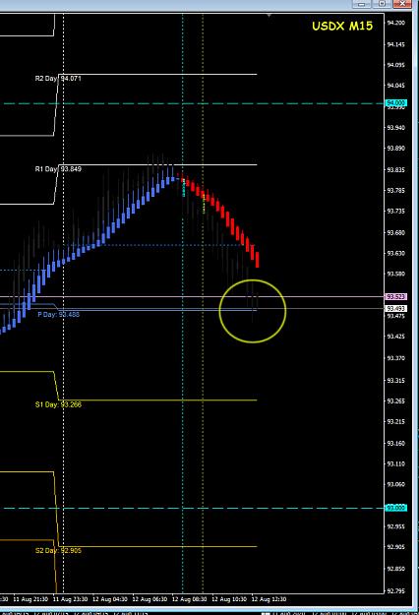Select the S2 Day 92.905 pivot label

pyautogui.click(x=58, y=551)
